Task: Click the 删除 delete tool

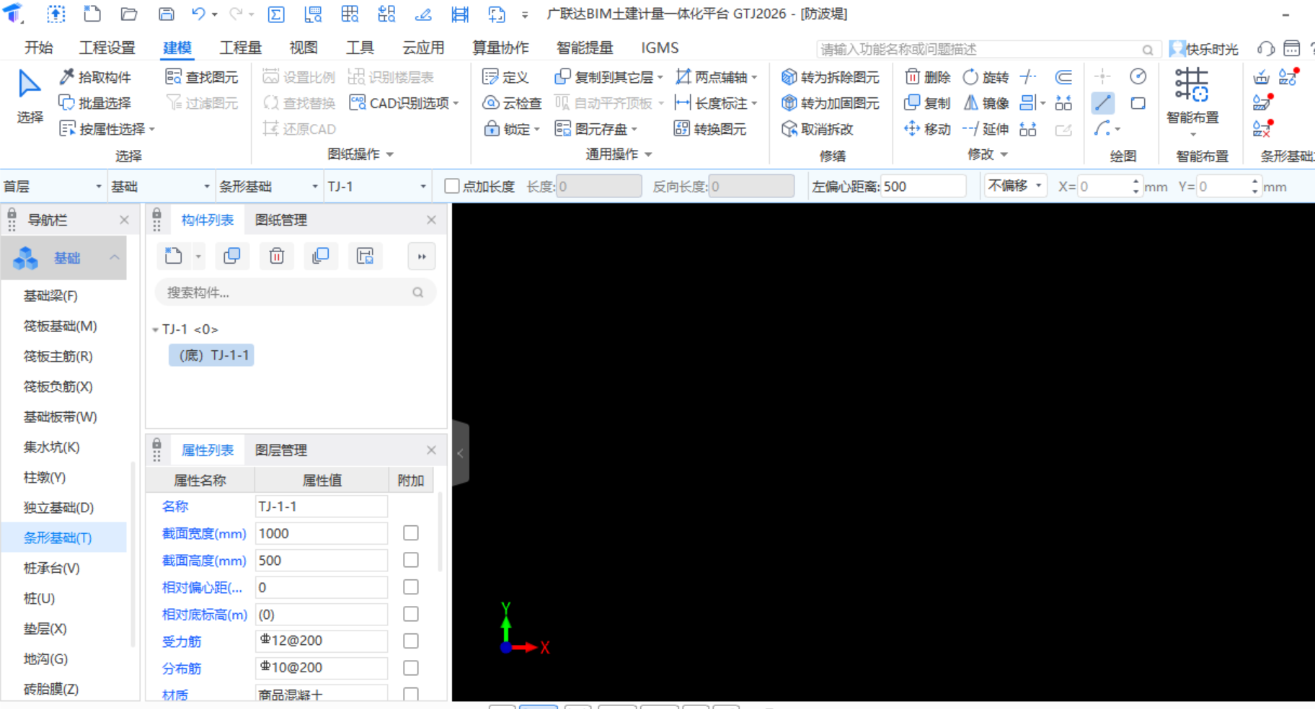Action: click(928, 77)
